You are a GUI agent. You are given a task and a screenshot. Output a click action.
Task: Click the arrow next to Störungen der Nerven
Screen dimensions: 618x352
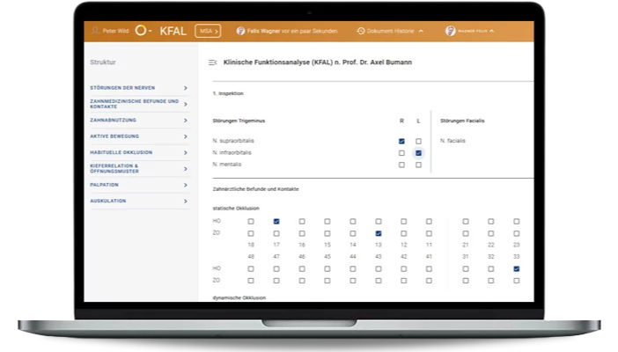185,88
